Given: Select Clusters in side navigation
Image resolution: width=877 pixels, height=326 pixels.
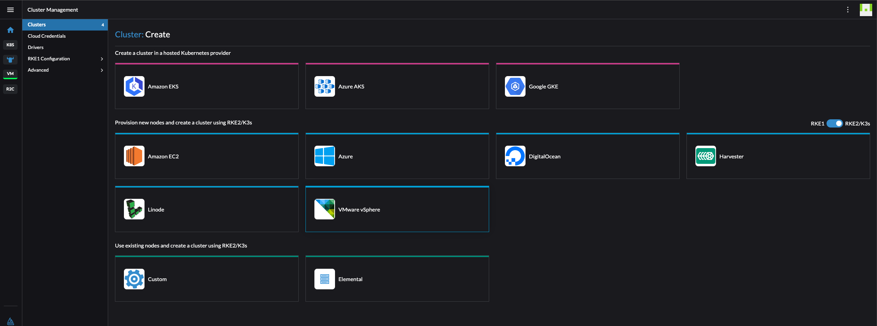Looking at the screenshot, I should (x=65, y=25).
